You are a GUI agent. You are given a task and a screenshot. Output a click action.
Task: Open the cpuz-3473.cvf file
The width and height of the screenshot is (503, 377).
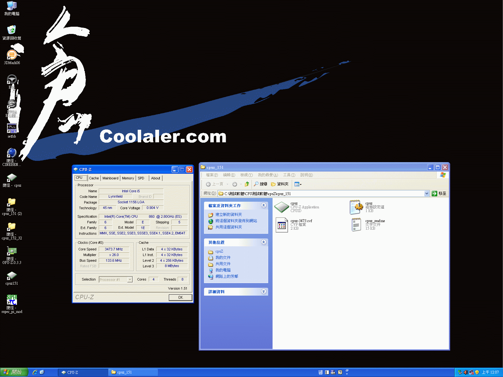[x=294, y=225]
